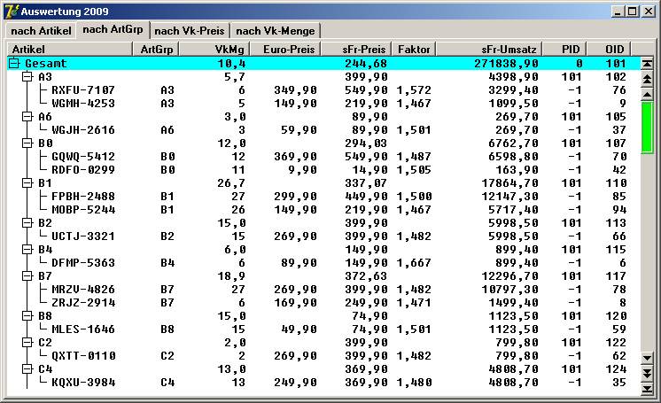Click the Euro-Preis column header
The height and width of the screenshot is (403, 661).
click(285, 49)
